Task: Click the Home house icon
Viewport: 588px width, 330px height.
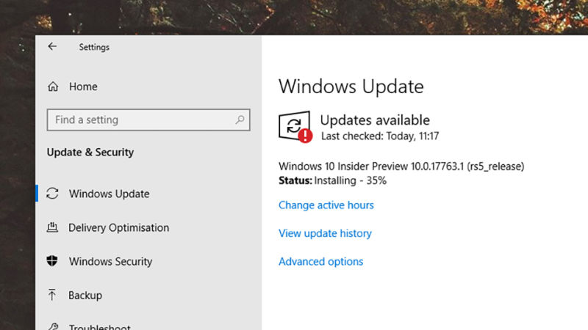Action: (x=53, y=87)
